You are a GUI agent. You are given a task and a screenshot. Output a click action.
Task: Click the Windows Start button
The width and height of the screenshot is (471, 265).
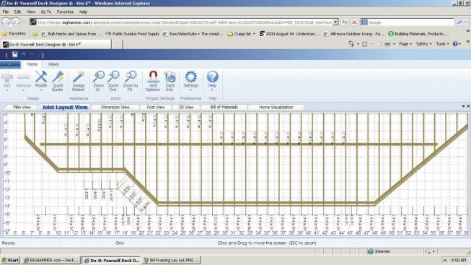pyautogui.click(x=11, y=260)
